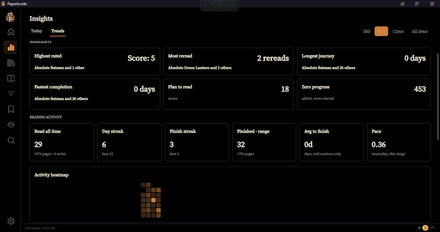Click the blue dotted title-bar icon
The width and height of the screenshot is (440, 232).
[x=417, y=4]
